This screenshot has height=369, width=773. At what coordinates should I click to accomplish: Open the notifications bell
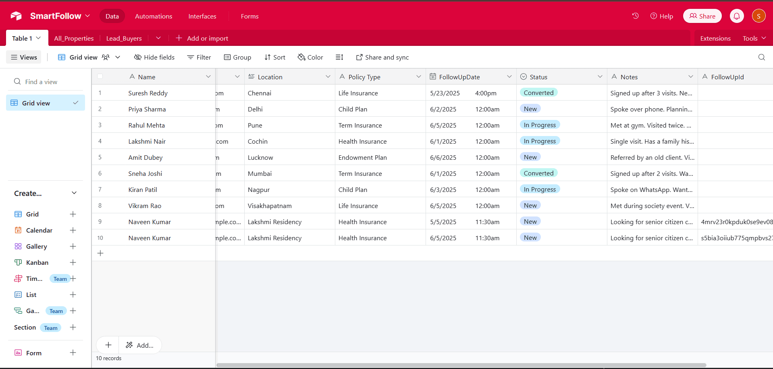coord(736,16)
